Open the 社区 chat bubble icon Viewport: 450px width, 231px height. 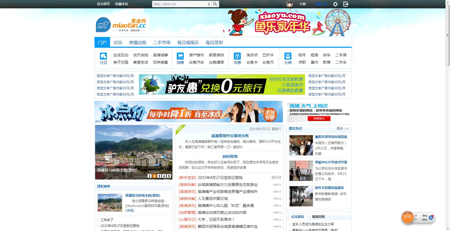point(103,56)
